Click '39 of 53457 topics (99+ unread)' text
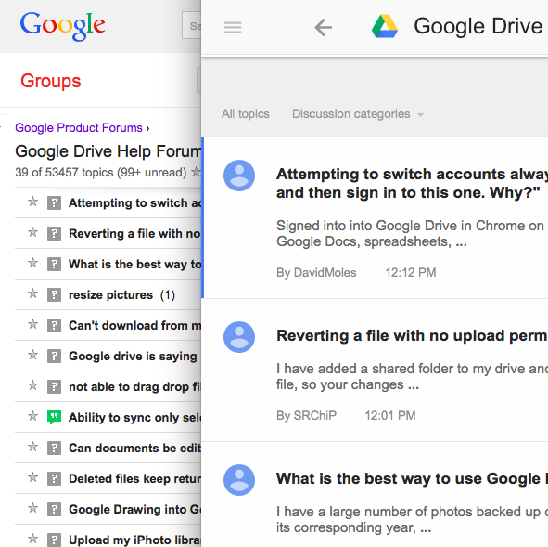548x547 pixels. point(101,172)
